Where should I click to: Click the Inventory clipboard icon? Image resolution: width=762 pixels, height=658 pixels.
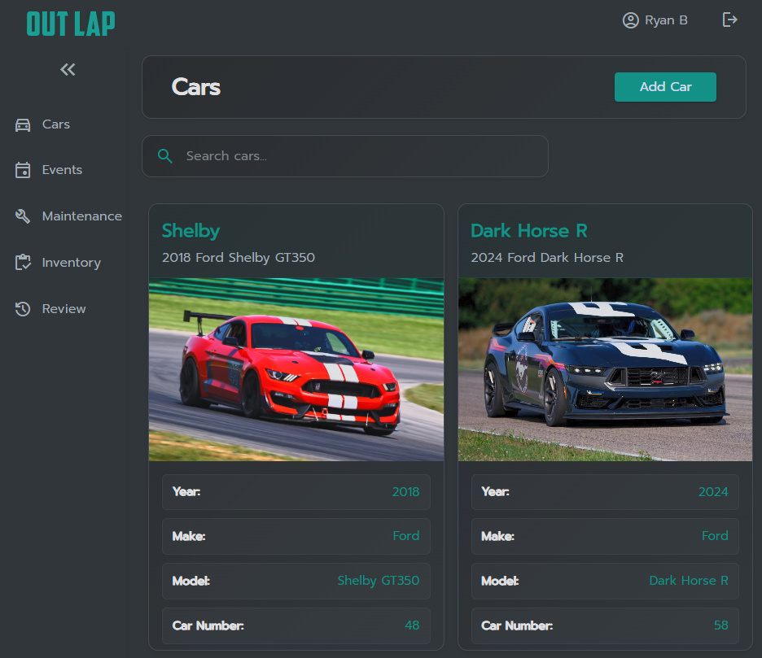pyautogui.click(x=23, y=263)
